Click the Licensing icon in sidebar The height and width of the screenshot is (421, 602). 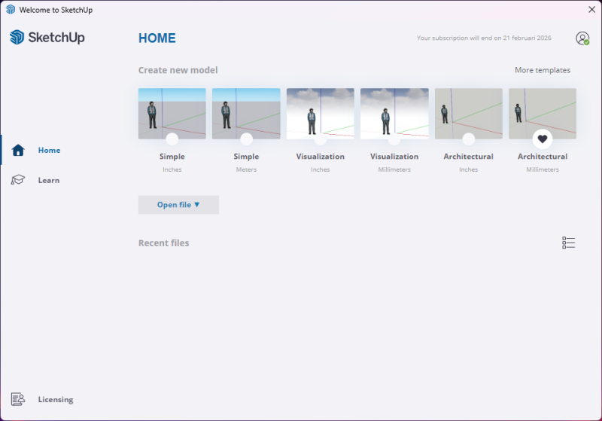tap(19, 399)
